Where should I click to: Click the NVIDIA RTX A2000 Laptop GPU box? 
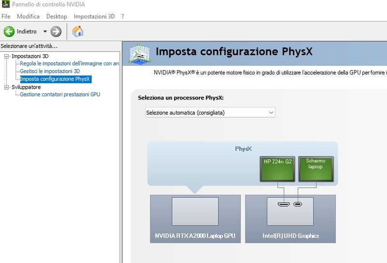(195, 219)
